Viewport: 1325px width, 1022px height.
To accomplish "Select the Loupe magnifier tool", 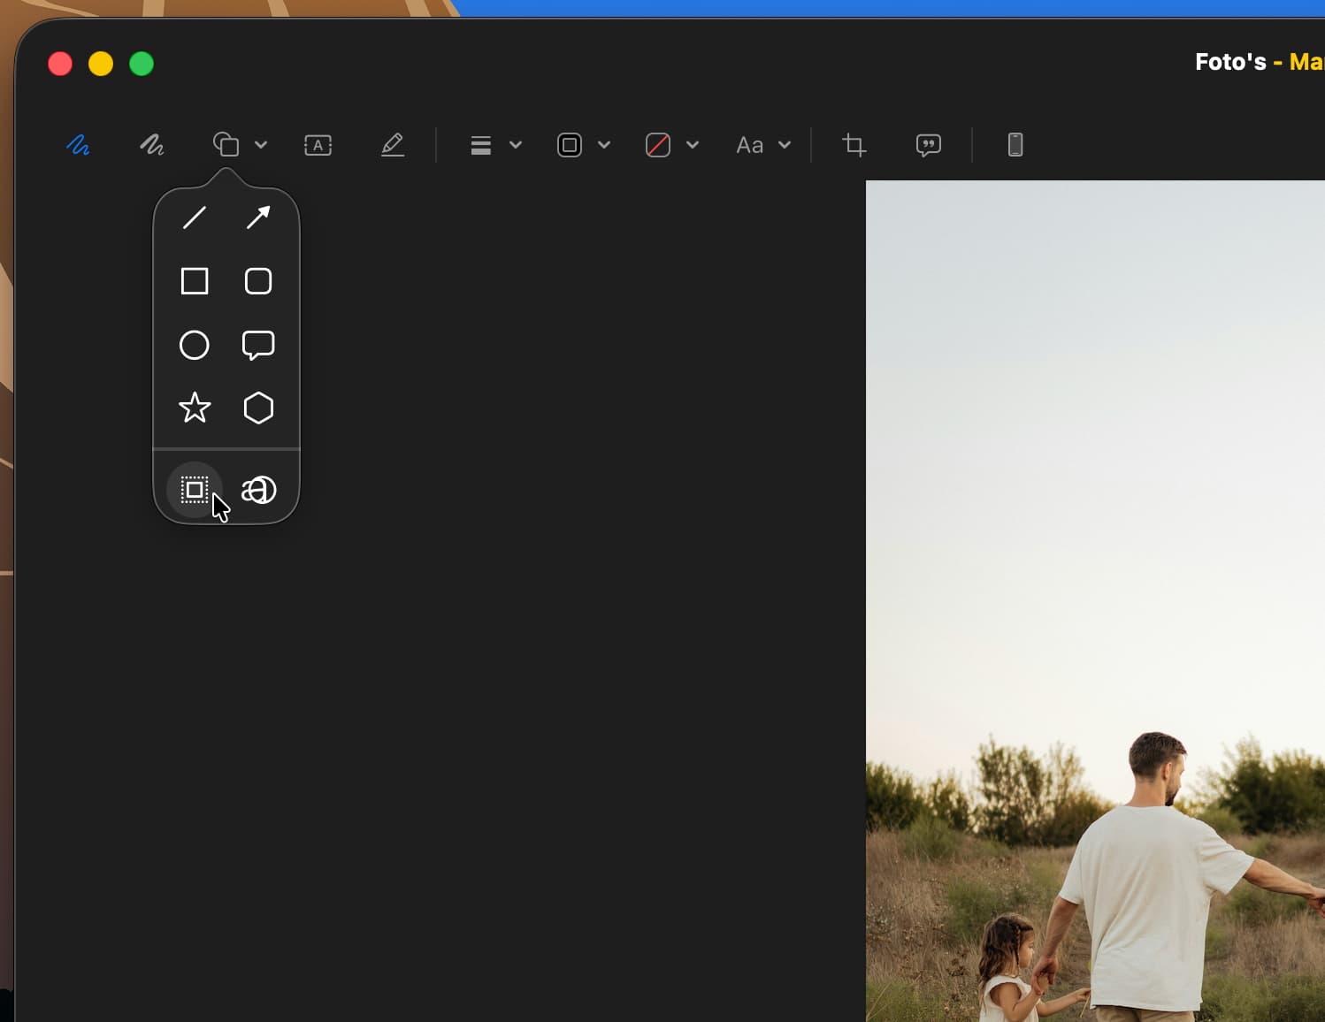I will point(259,490).
